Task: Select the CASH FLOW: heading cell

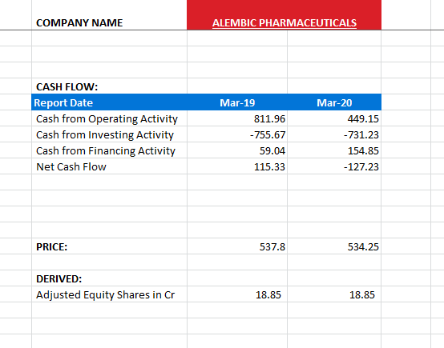Action: coord(109,86)
